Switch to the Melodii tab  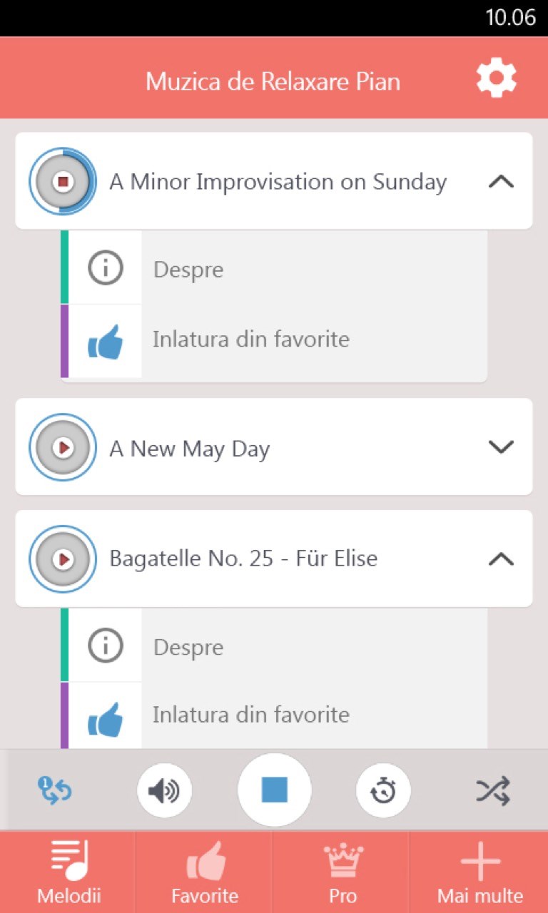pos(68,872)
